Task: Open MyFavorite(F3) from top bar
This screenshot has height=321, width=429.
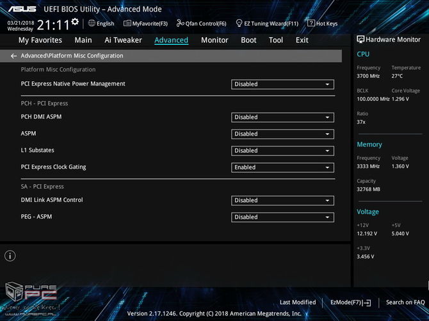Action: [x=145, y=24]
